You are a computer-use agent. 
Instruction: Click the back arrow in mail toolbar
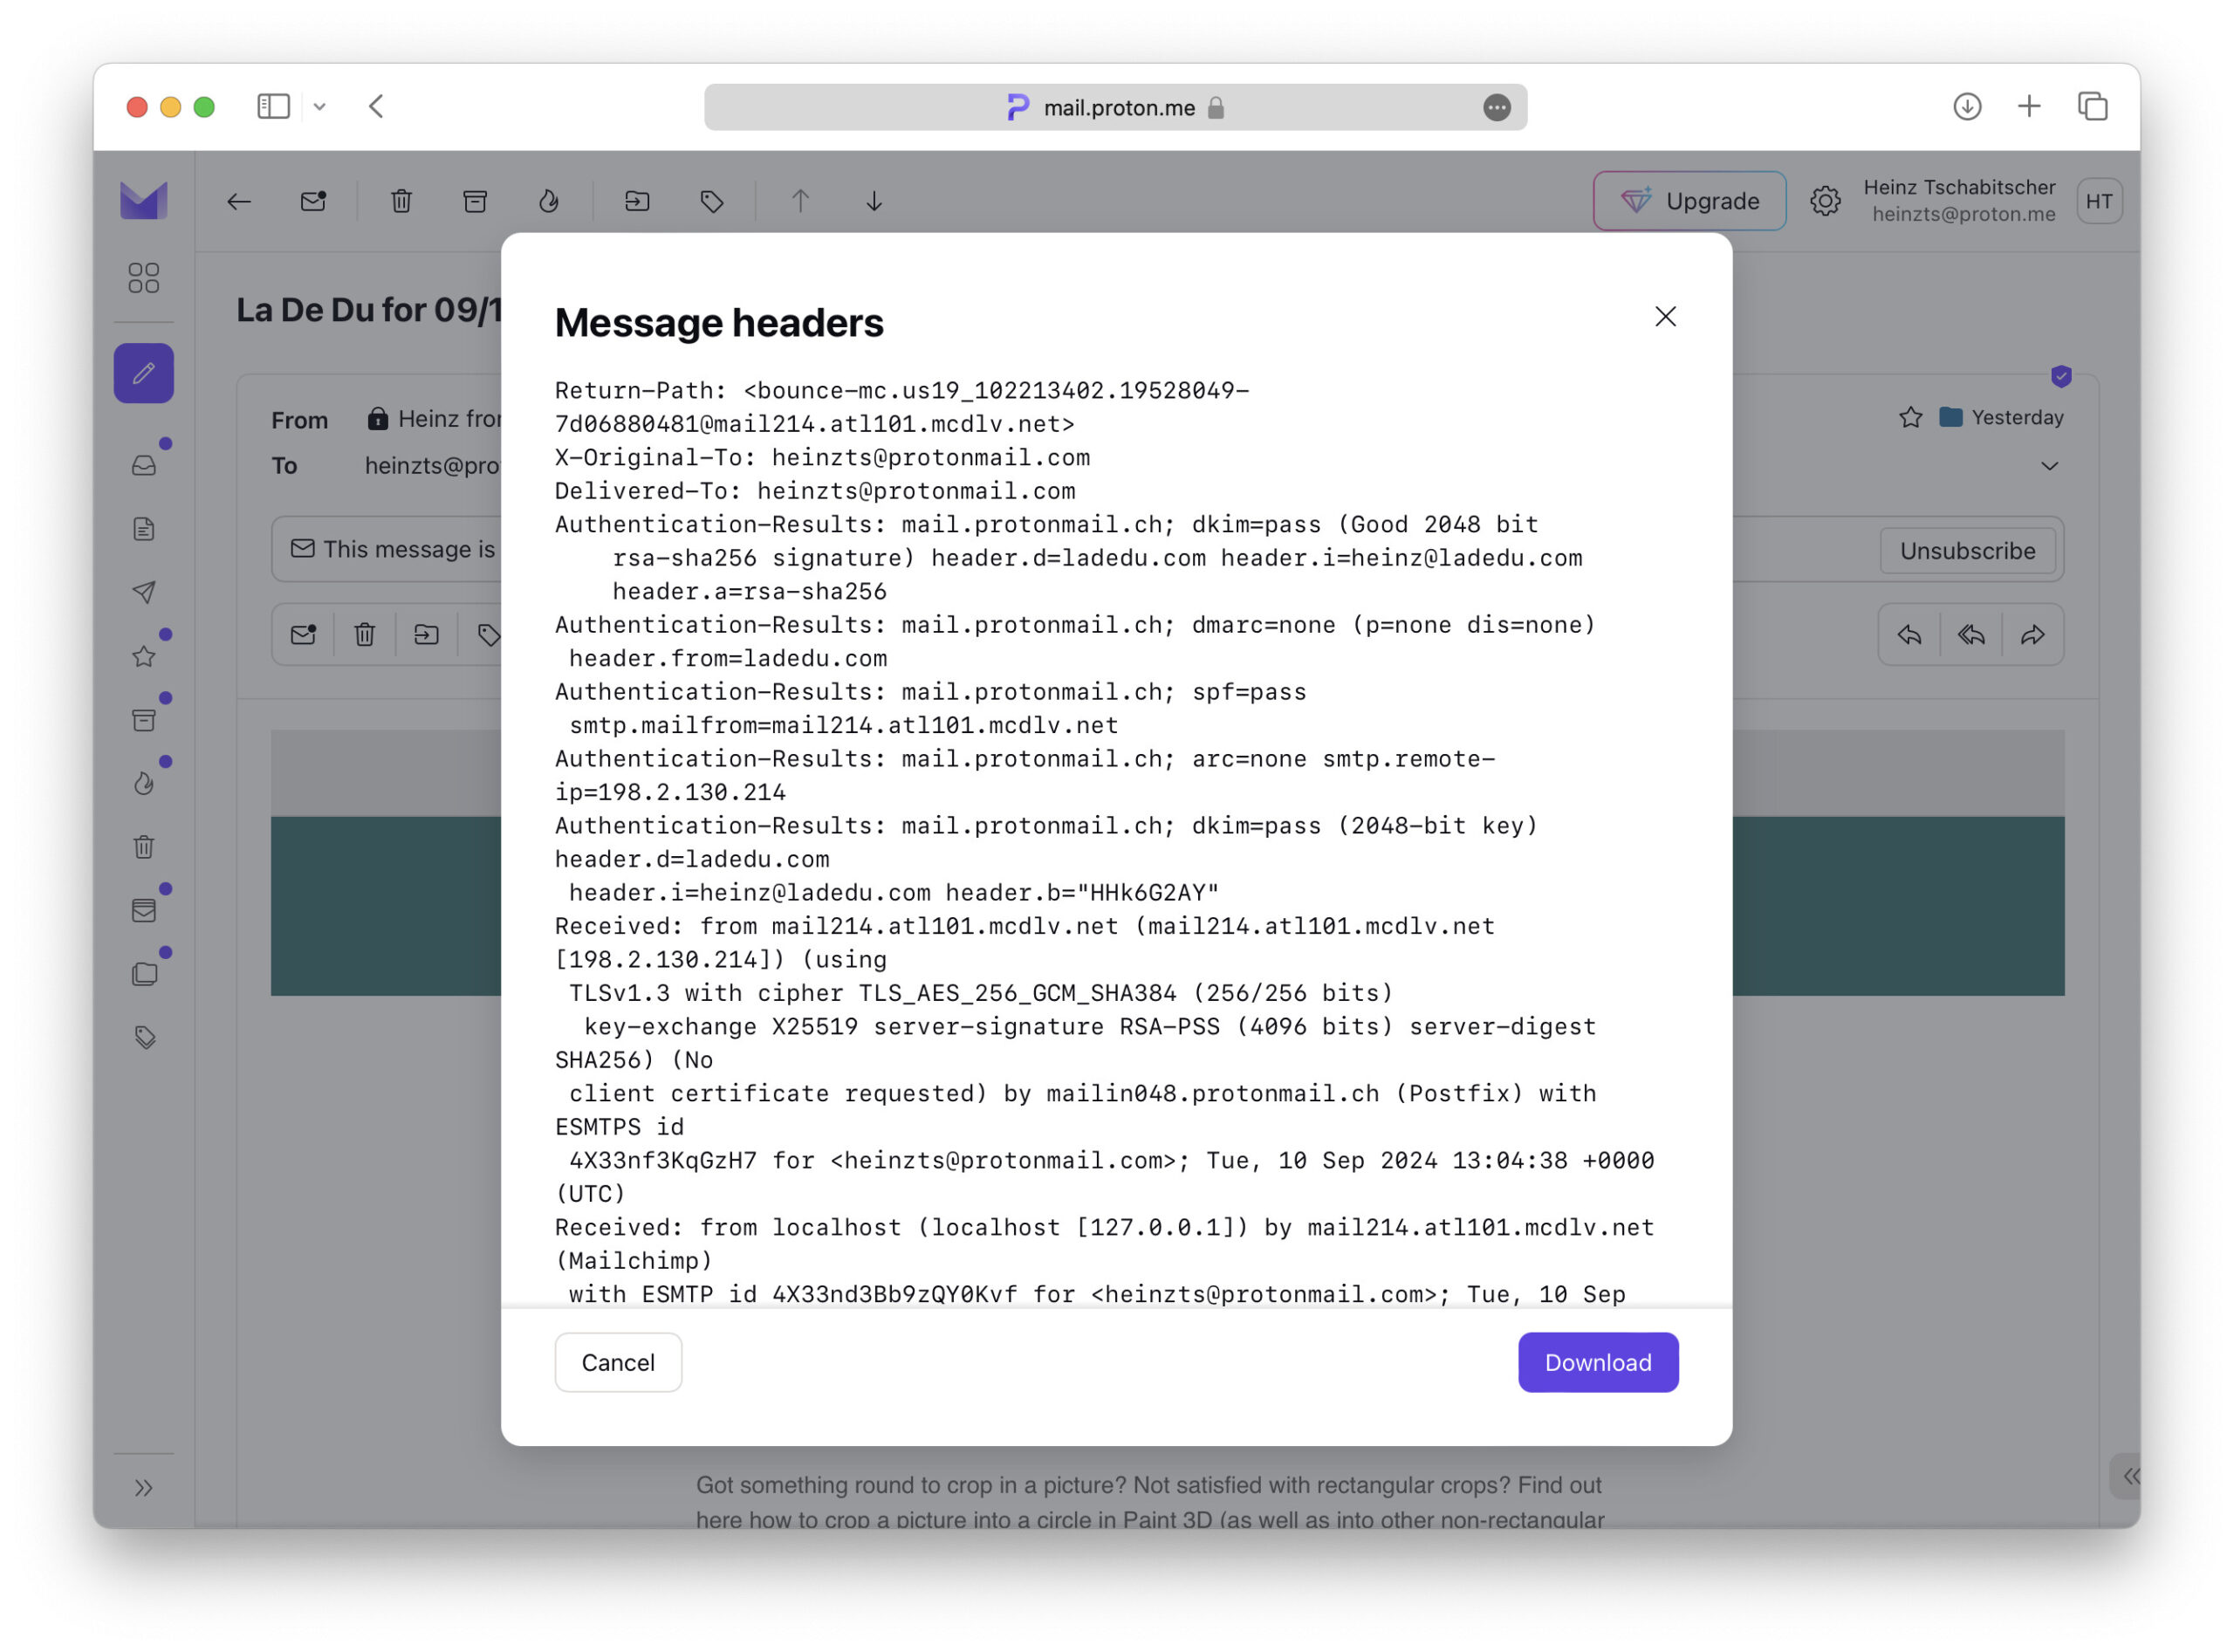tap(239, 201)
